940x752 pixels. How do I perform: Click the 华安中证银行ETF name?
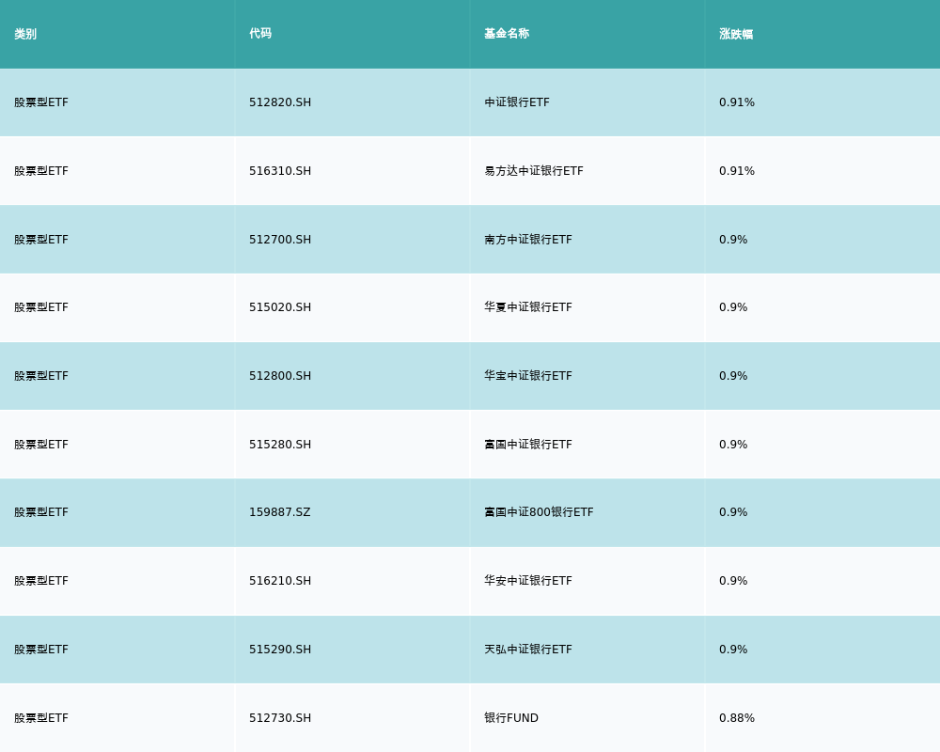pyautogui.click(x=528, y=581)
